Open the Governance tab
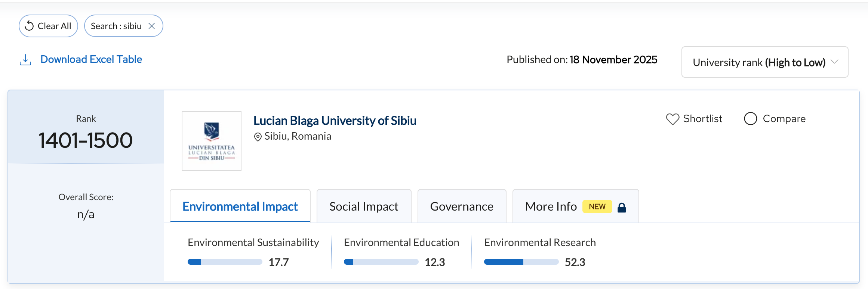This screenshot has height=289, width=868. [462, 206]
